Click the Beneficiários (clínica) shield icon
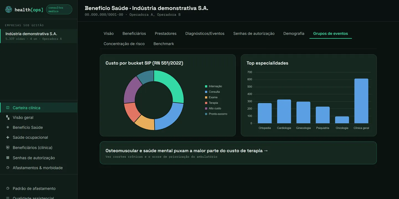 [8, 148]
